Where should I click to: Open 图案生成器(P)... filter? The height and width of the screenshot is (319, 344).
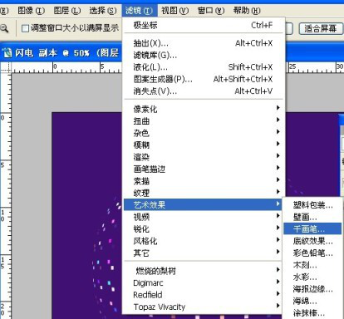(204, 79)
